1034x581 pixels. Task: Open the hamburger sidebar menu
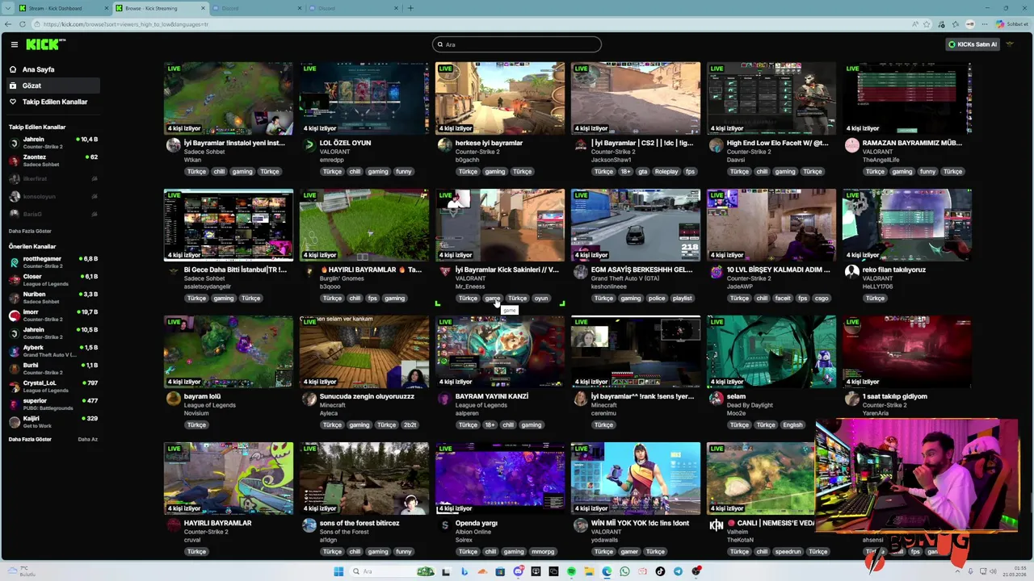[14, 44]
